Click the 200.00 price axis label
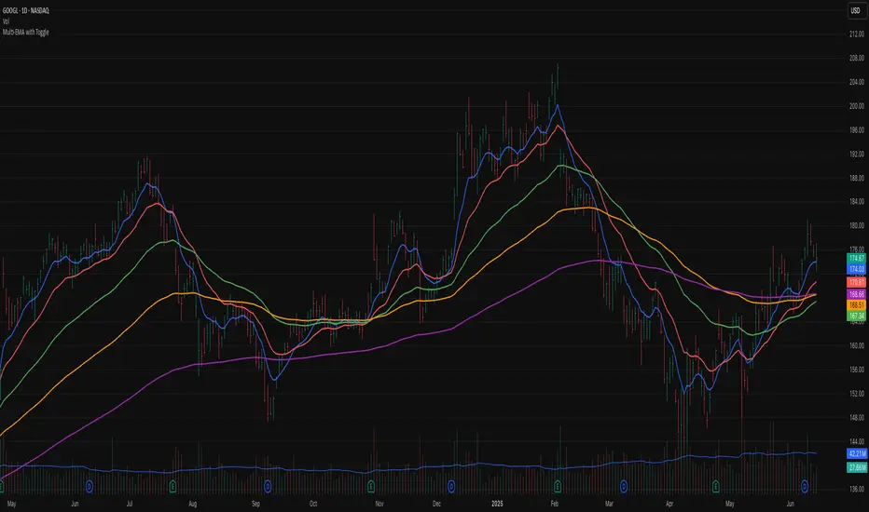 coord(856,106)
